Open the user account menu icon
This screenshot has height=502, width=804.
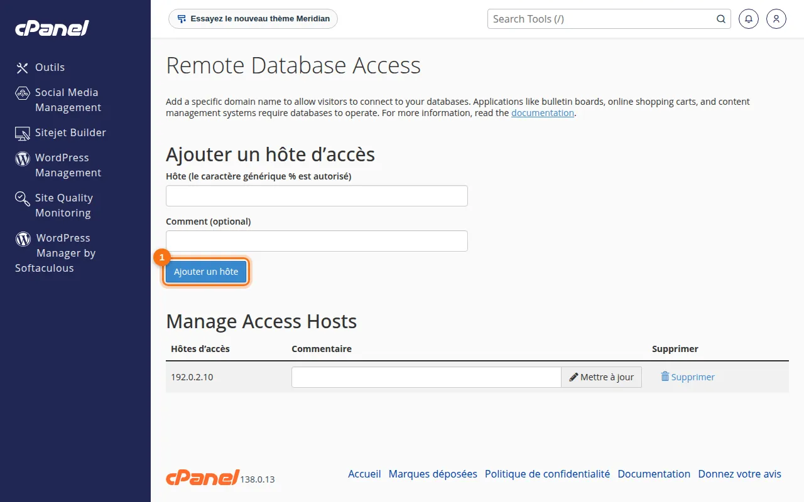point(776,19)
